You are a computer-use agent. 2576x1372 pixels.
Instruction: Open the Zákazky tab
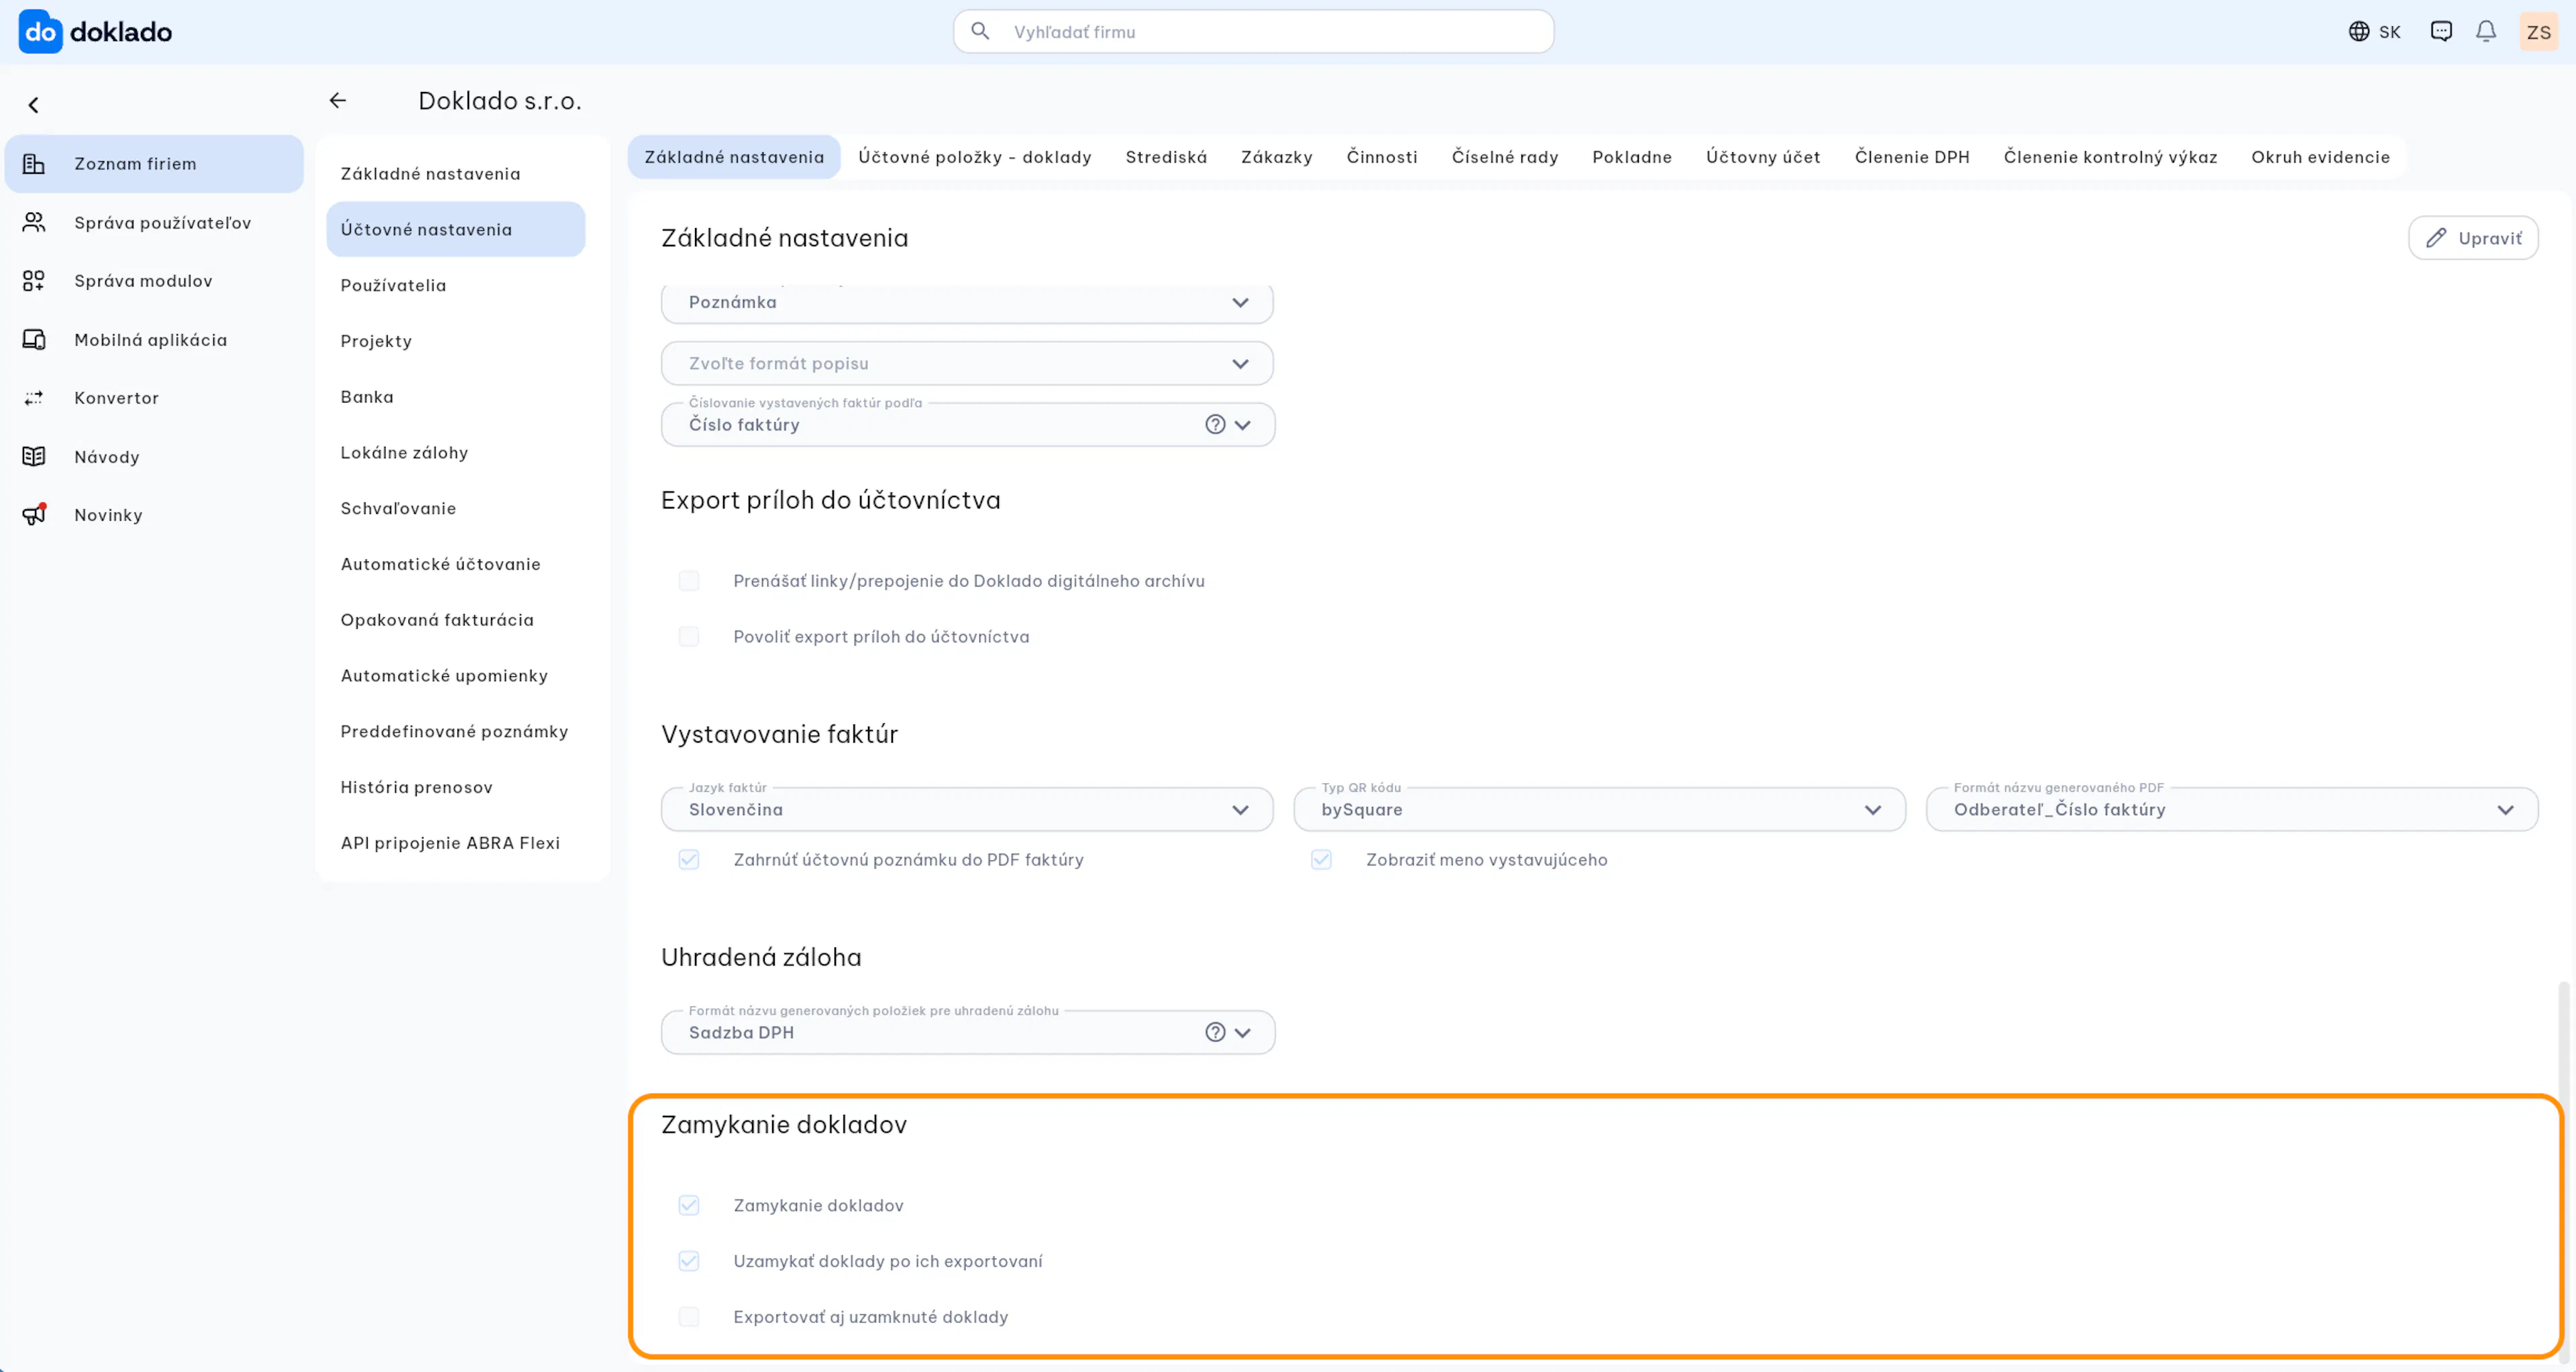[x=1277, y=157]
